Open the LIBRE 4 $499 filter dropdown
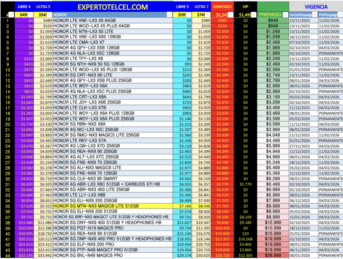343x259 pixels. pos(30,15)
